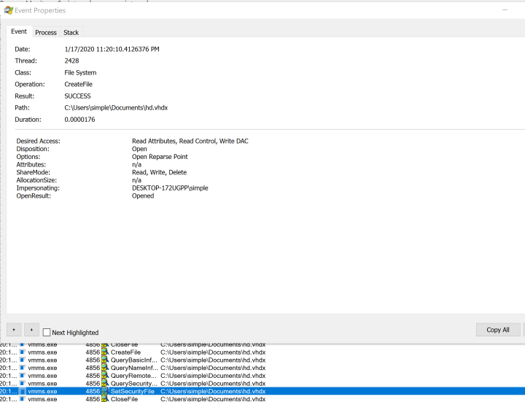Click the Event Properties window title icon
Image resolution: width=525 pixels, height=402 pixels.
coord(9,10)
